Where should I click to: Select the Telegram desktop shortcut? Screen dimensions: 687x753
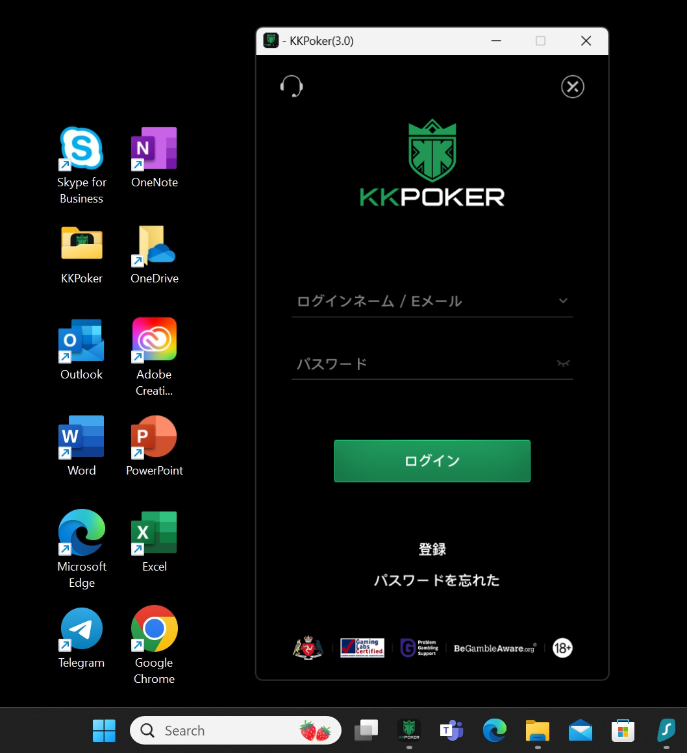click(82, 637)
